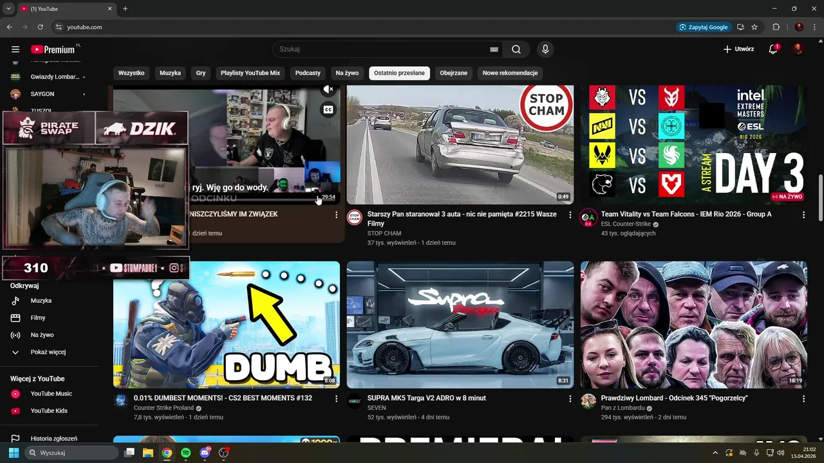
Task: Click the Utwórz create button
Action: tap(738, 50)
